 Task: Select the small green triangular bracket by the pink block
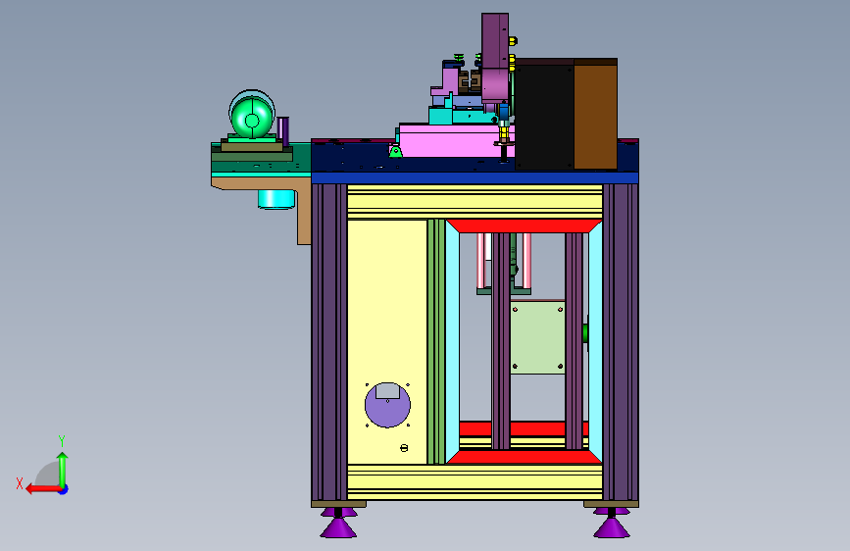tap(396, 152)
